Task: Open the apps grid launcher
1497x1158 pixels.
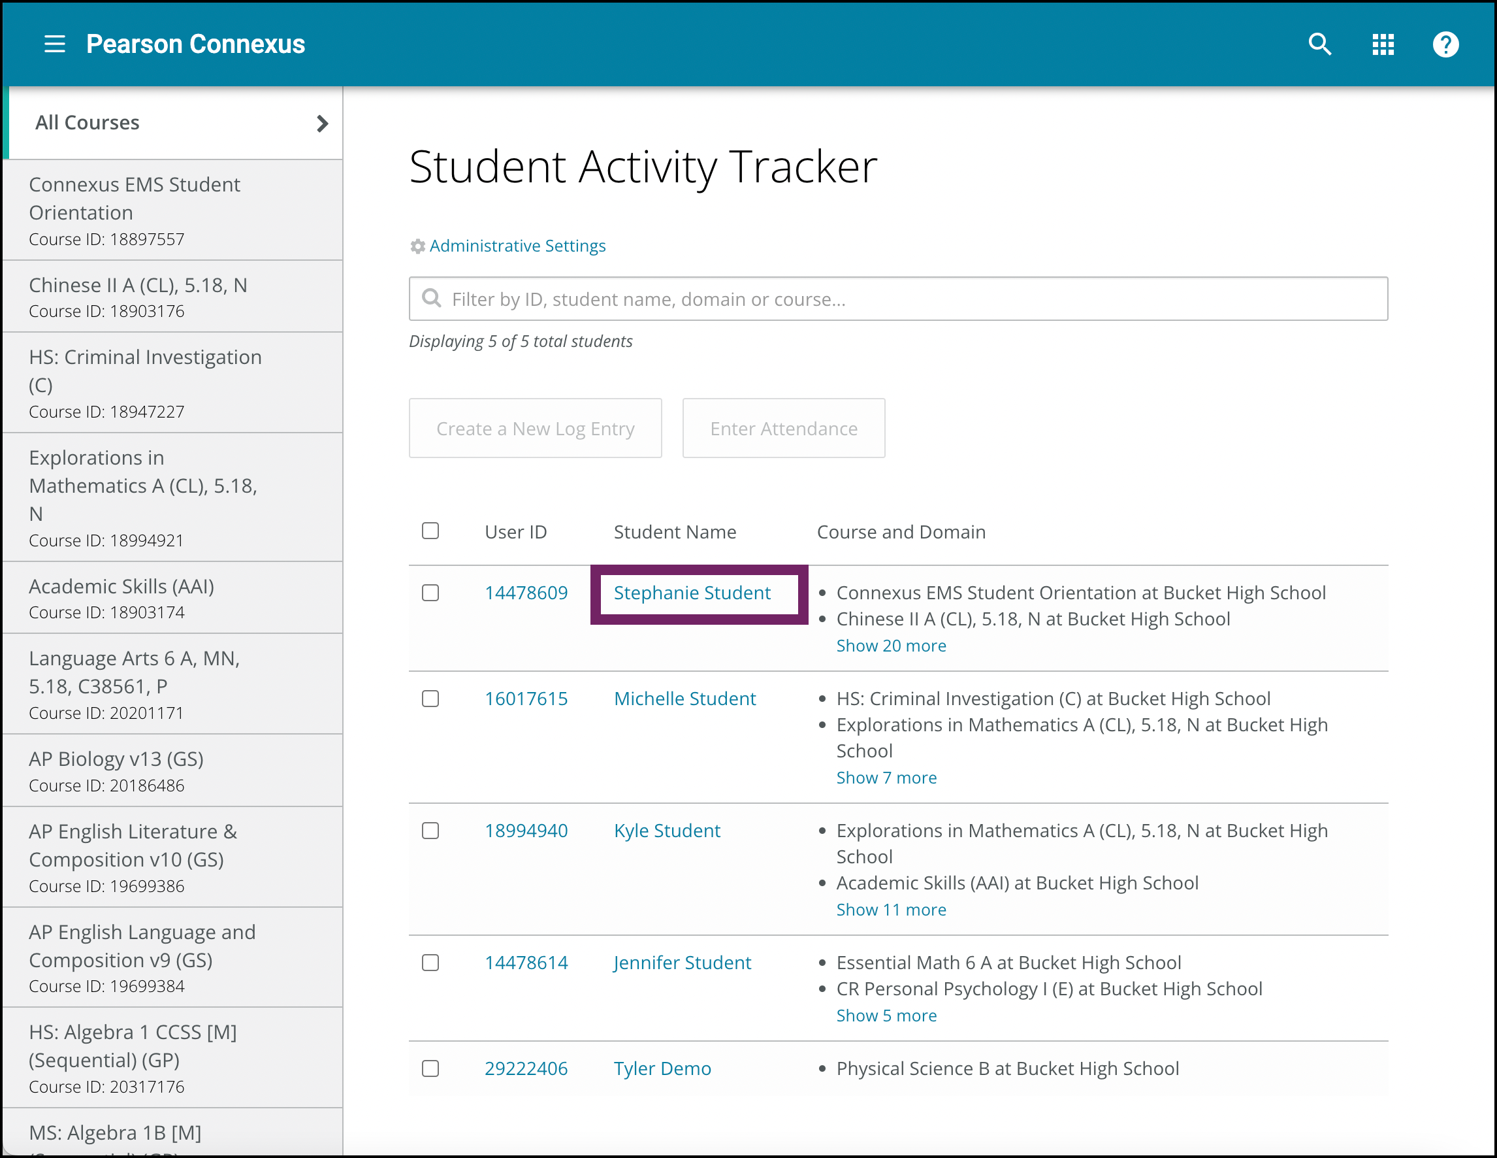Action: tap(1383, 44)
